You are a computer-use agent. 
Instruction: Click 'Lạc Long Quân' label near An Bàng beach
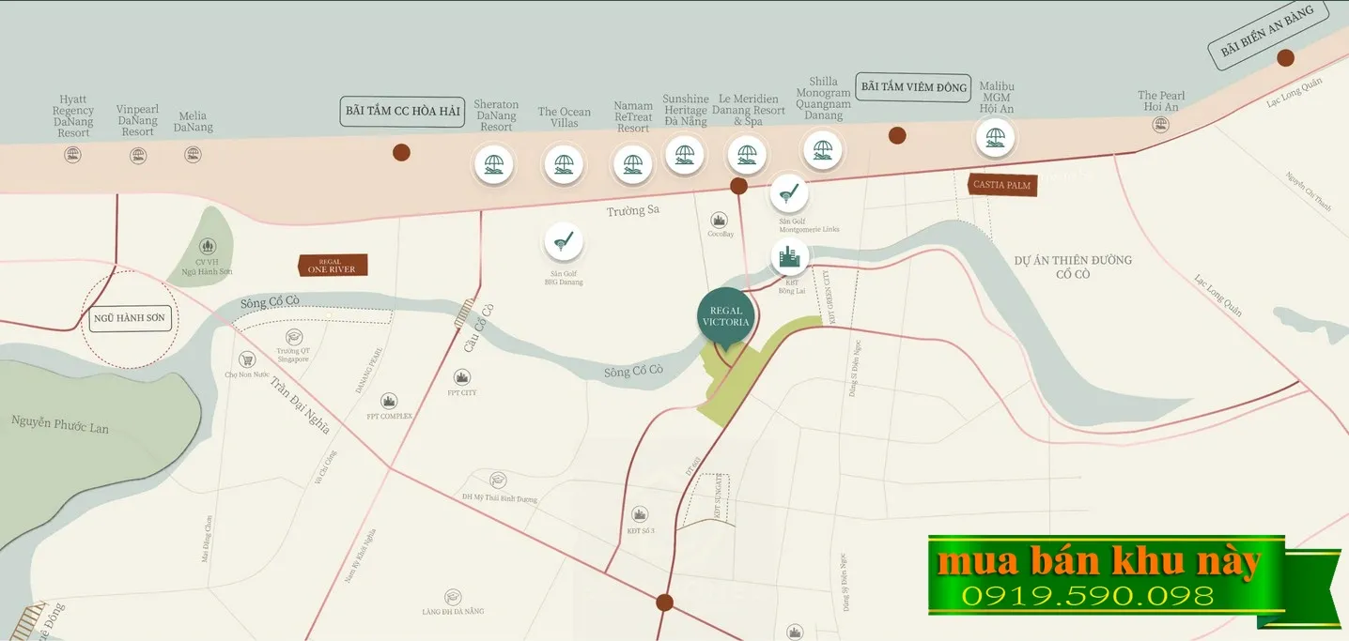[x=1295, y=92]
